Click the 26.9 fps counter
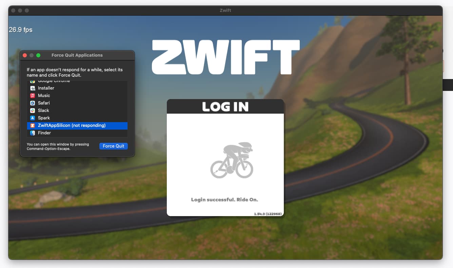 (21, 30)
